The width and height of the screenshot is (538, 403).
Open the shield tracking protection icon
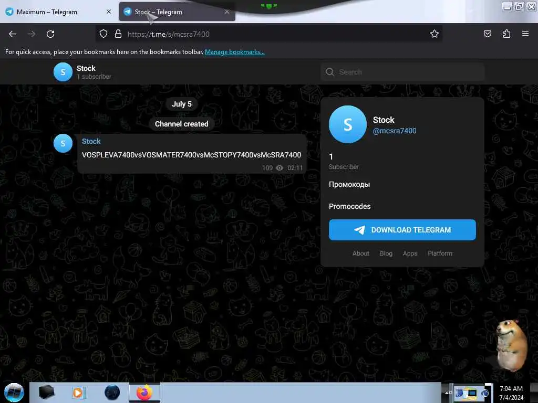click(x=104, y=34)
